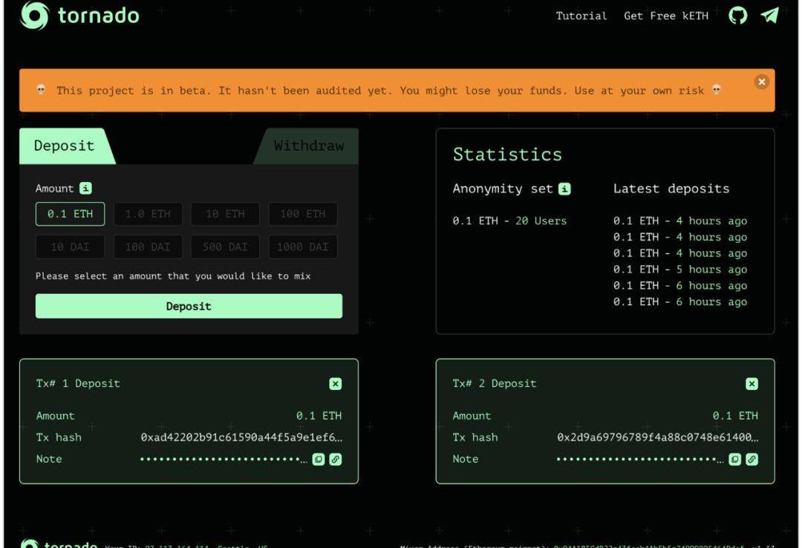Image resolution: width=802 pixels, height=548 pixels.
Task: Dismiss the orange beta warning banner
Action: click(760, 82)
